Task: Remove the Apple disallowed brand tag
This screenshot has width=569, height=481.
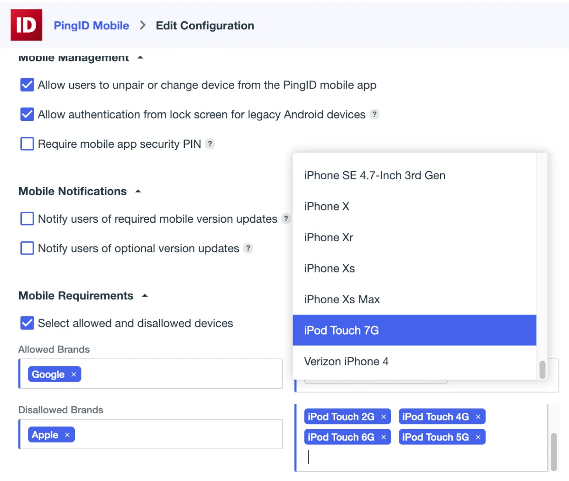Action: [x=67, y=435]
